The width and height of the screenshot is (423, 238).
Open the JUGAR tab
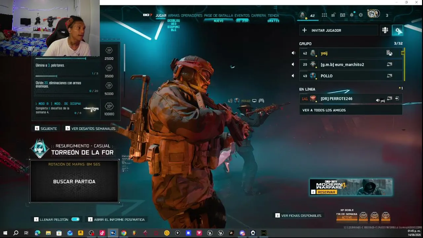click(161, 16)
